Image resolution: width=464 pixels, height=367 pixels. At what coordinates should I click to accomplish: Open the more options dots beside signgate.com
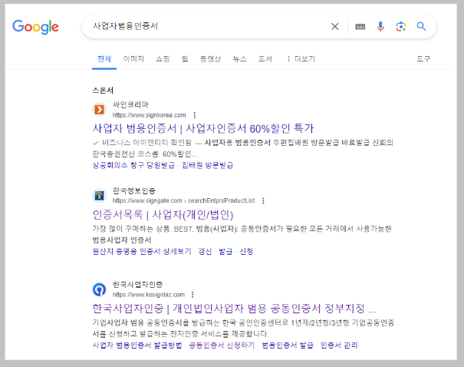click(x=263, y=201)
